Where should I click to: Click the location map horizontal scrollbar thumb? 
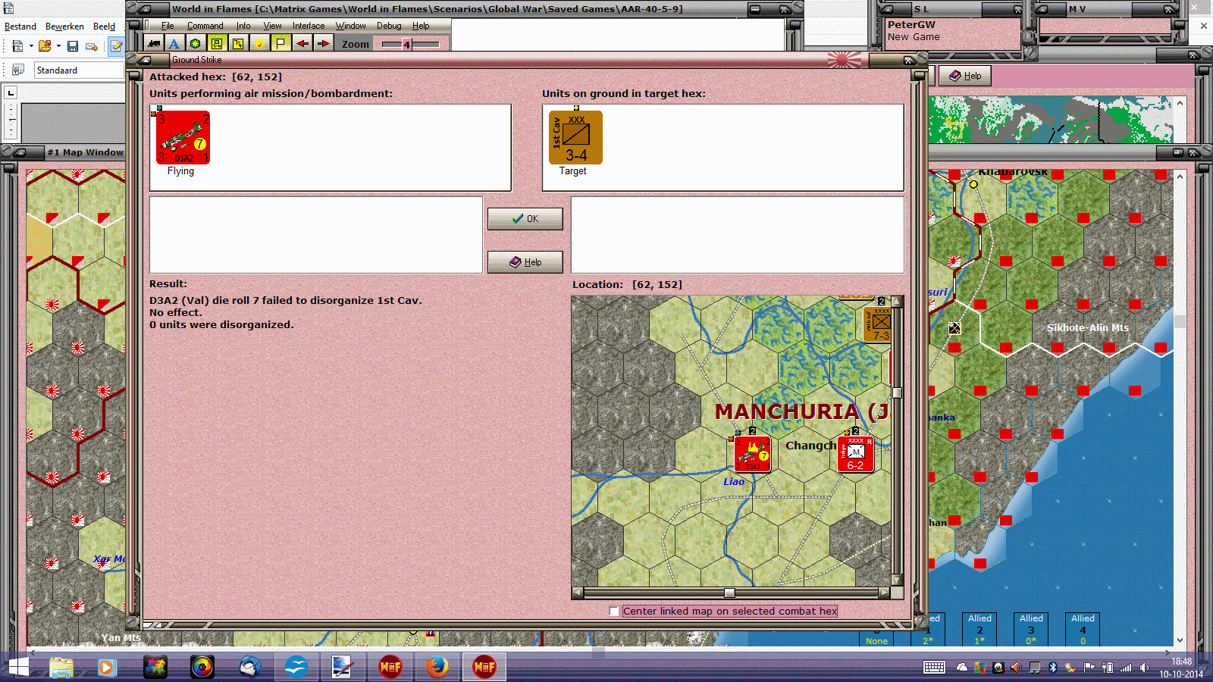click(x=729, y=593)
